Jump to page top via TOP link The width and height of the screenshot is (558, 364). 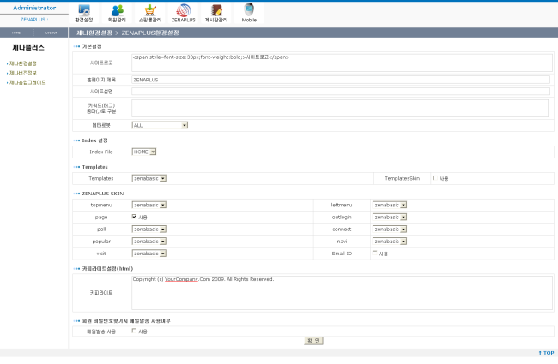pos(546,352)
